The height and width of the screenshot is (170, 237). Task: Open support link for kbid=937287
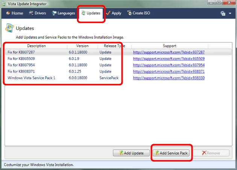169,52
